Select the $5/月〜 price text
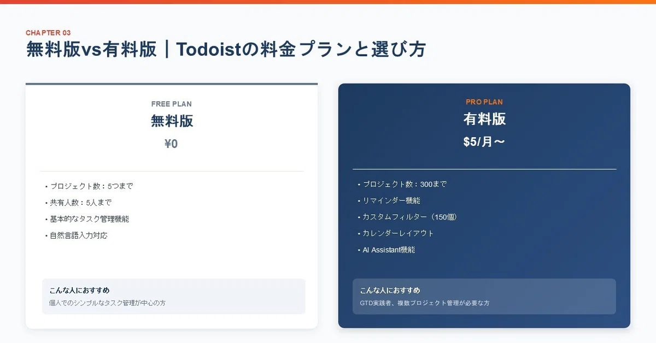 tap(484, 142)
